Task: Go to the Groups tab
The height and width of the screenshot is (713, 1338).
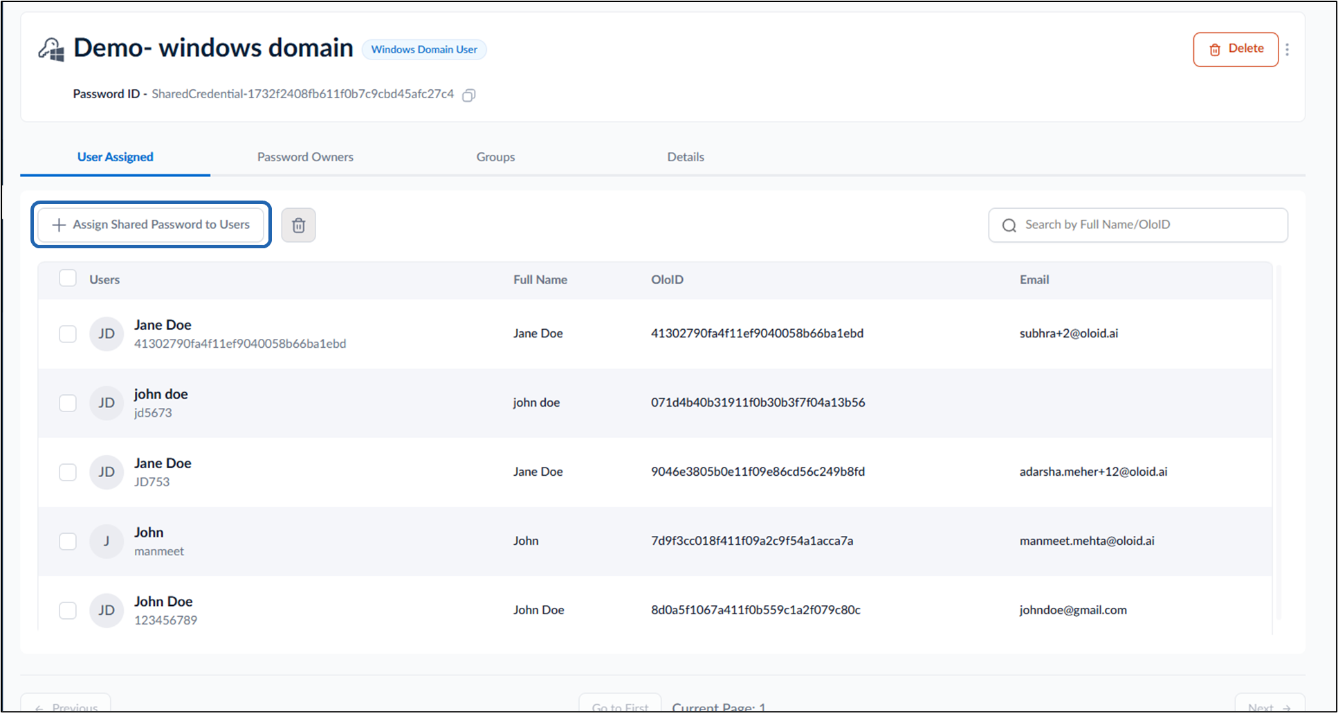Action: pos(495,157)
